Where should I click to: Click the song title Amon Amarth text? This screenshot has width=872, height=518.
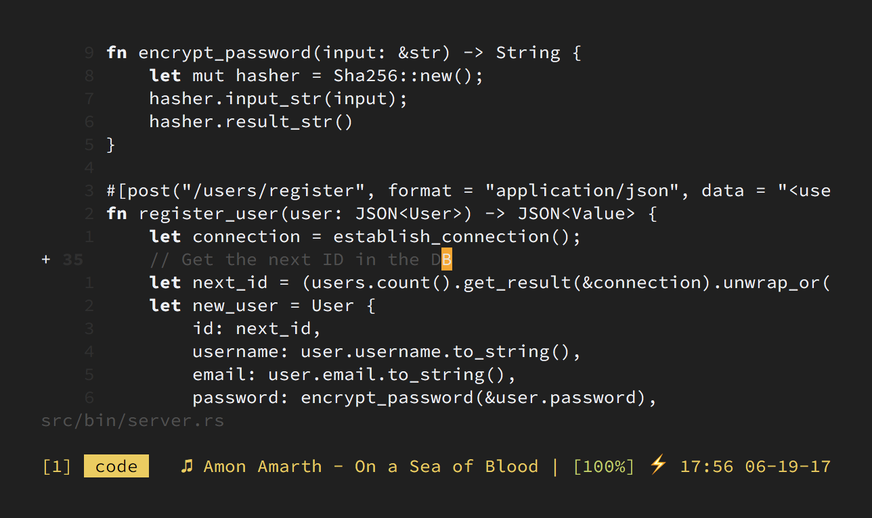[263, 467]
